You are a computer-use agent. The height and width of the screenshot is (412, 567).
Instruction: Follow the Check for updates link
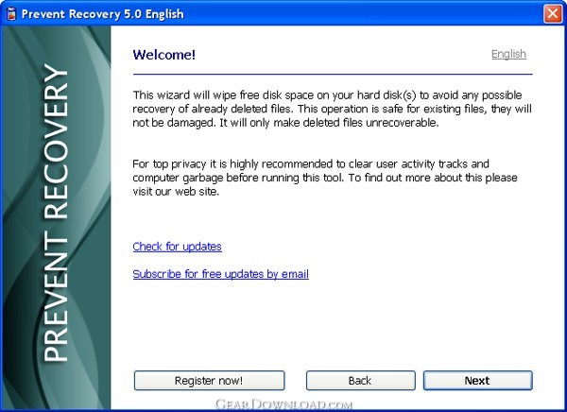point(178,247)
